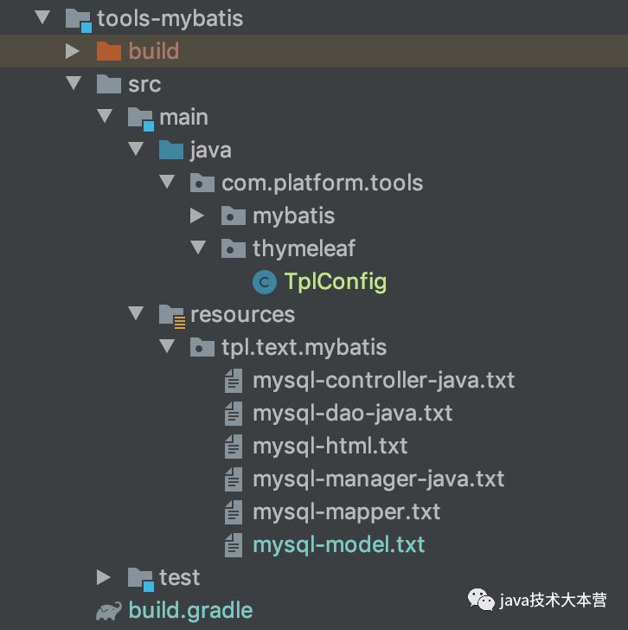
Task: Select the build folder label
Action: (154, 51)
